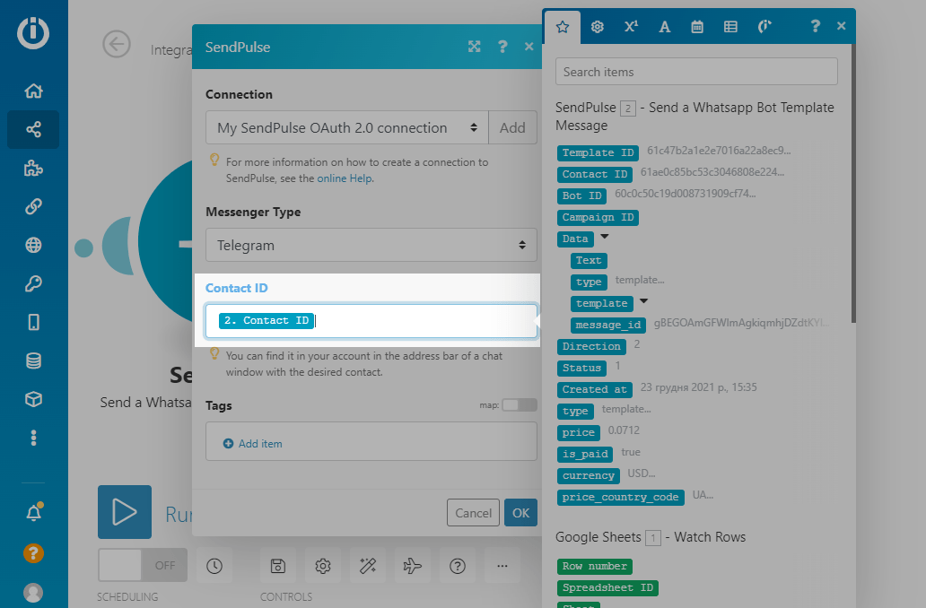Expand SendPulse dialog to fullscreen
Viewport: 926px width, 608px height.
pos(475,47)
